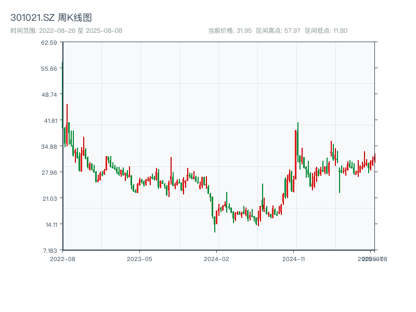Click the 区间低点 11.80 label
The image size is (416, 312).
coord(326,31)
